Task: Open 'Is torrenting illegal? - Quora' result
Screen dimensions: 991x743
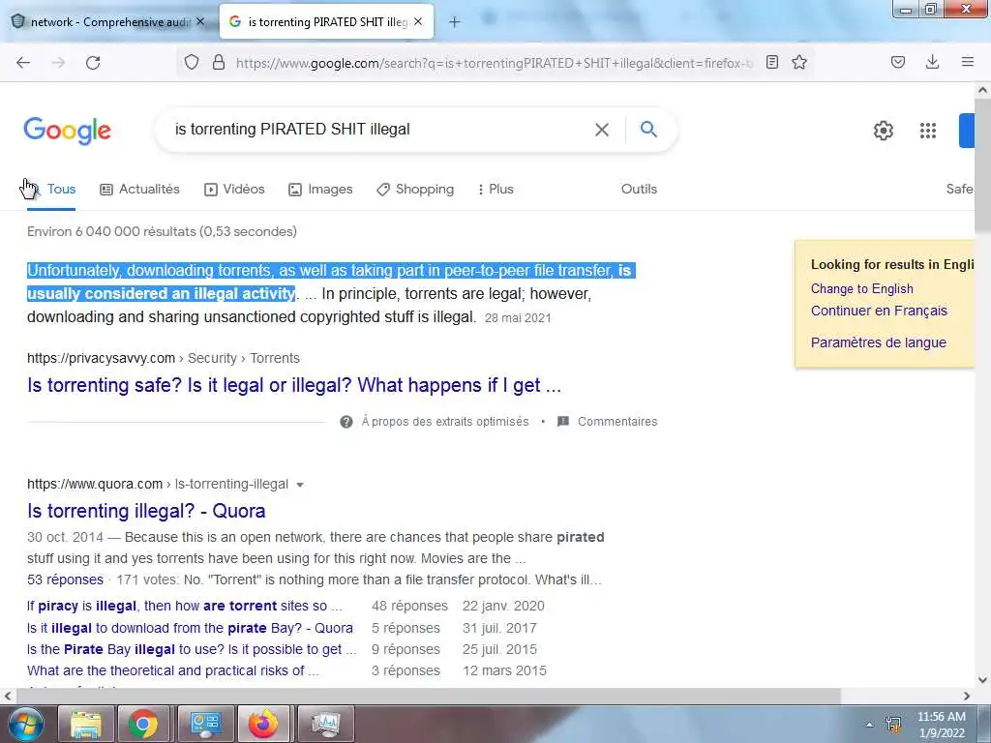Action: click(x=146, y=511)
